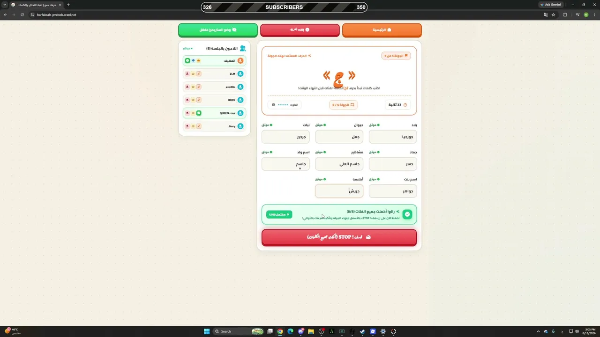Click the الجولة 5 من 5 flag badge
Viewport: 600px width, 337px height.
396,56
